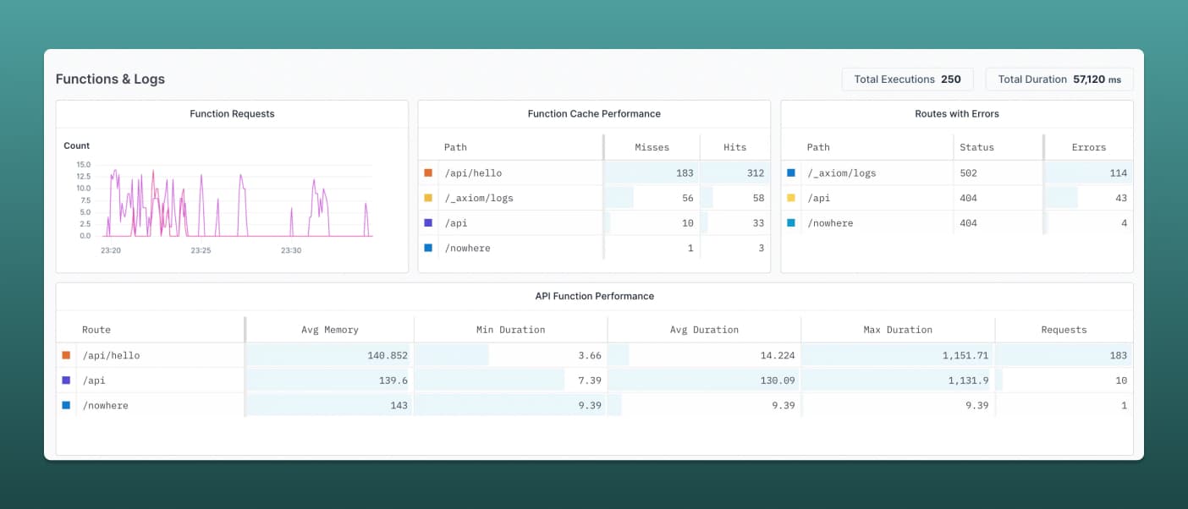This screenshot has width=1188, height=509.
Task: Click the 33 hits value for /api
Action: pos(758,223)
